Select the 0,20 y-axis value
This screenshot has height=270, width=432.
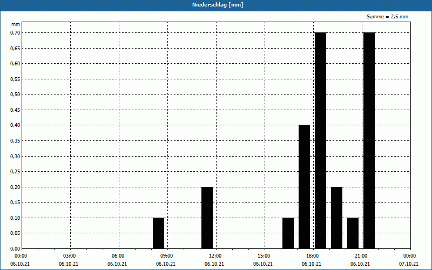tap(16, 187)
